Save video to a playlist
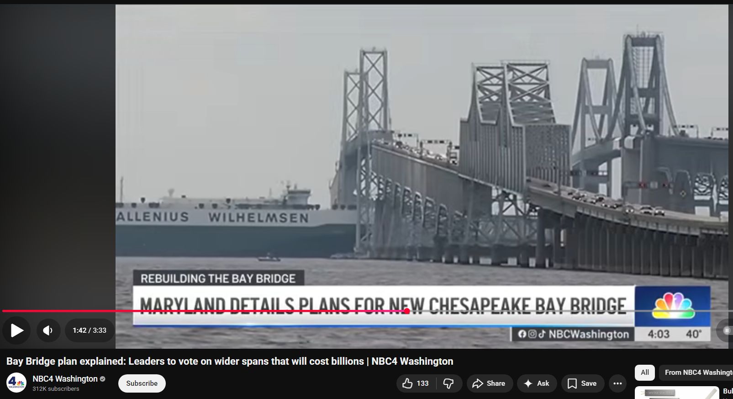Image resolution: width=733 pixels, height=399 pixels. [582, 383]
